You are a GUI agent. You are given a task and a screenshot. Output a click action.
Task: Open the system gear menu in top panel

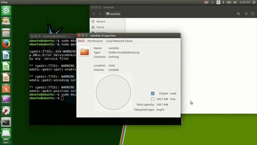point(254,2)
